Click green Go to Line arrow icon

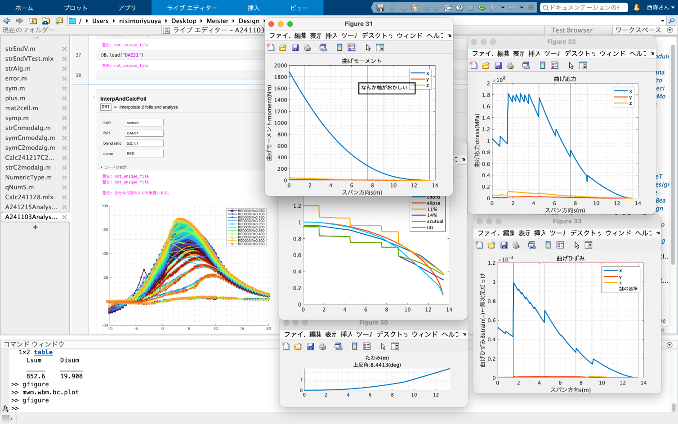(482, 8)
